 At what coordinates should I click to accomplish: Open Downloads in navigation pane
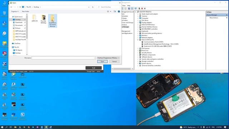19,22
